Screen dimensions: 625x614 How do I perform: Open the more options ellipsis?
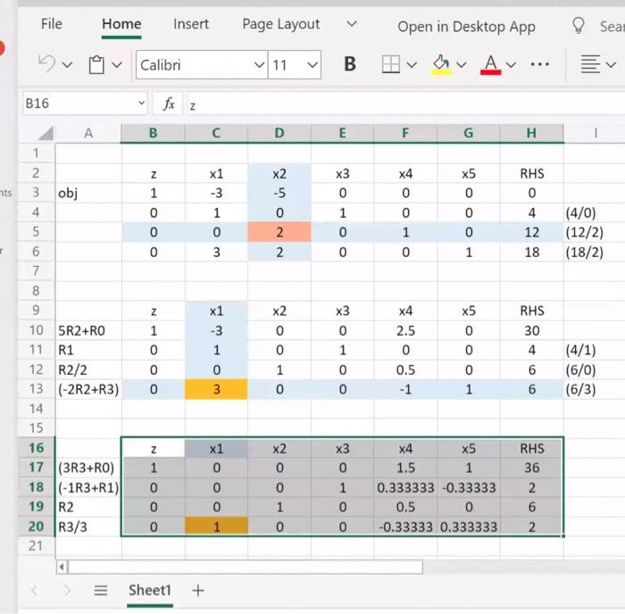(539, 63)
